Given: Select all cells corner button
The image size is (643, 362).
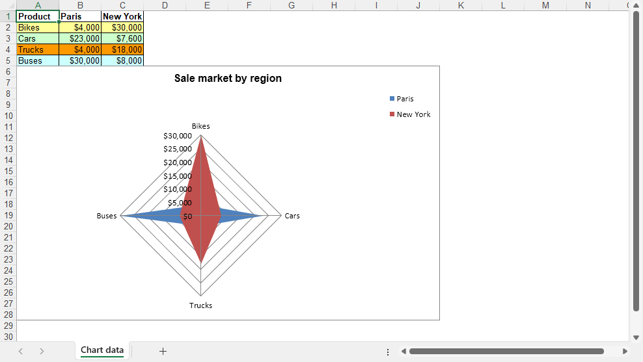Looking at the screenshot, I should point(8,5).
